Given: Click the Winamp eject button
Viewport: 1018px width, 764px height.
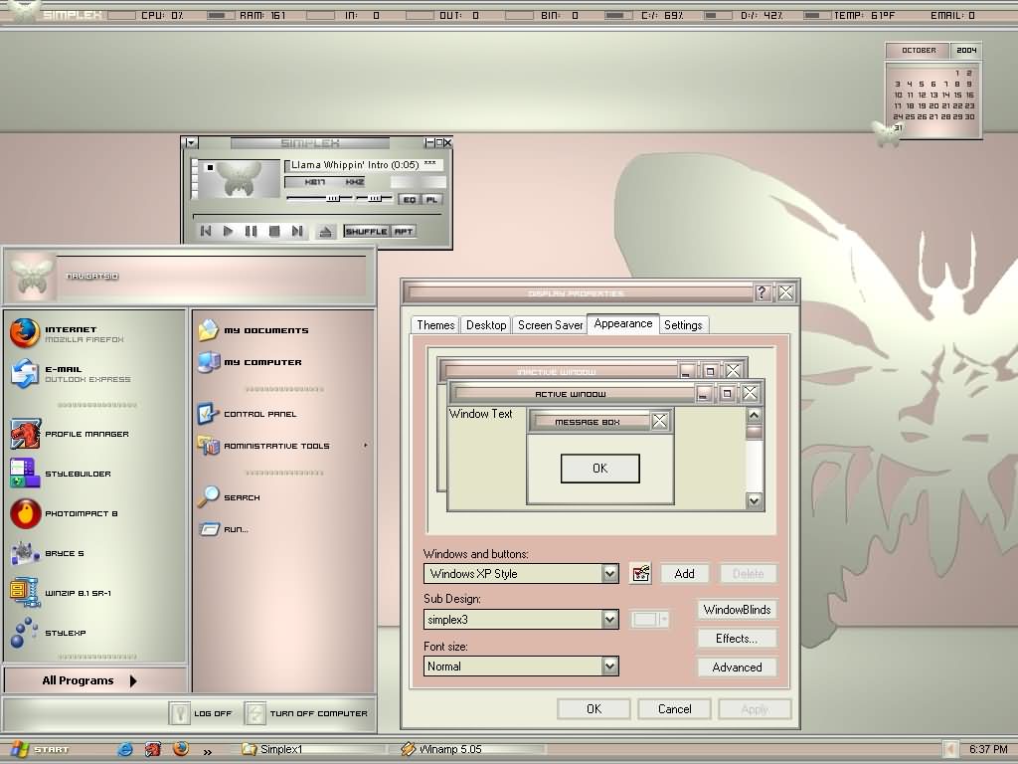Looking at the screenshot, I should pos(326,231).
